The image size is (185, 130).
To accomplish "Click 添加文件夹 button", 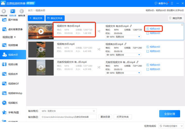I will [55, 18].
